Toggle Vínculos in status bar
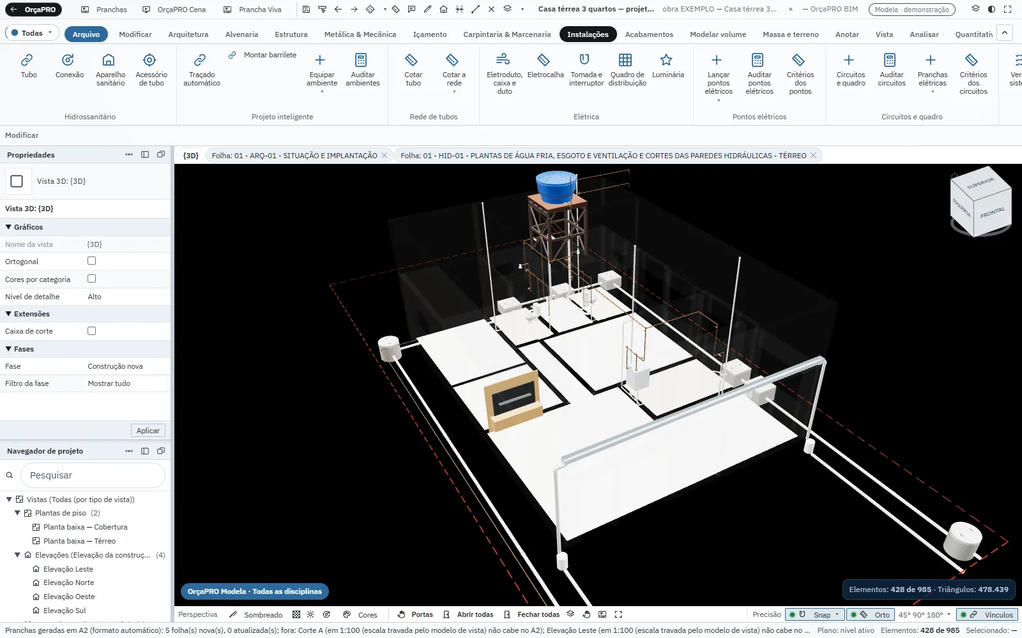 tap(987, 614)
